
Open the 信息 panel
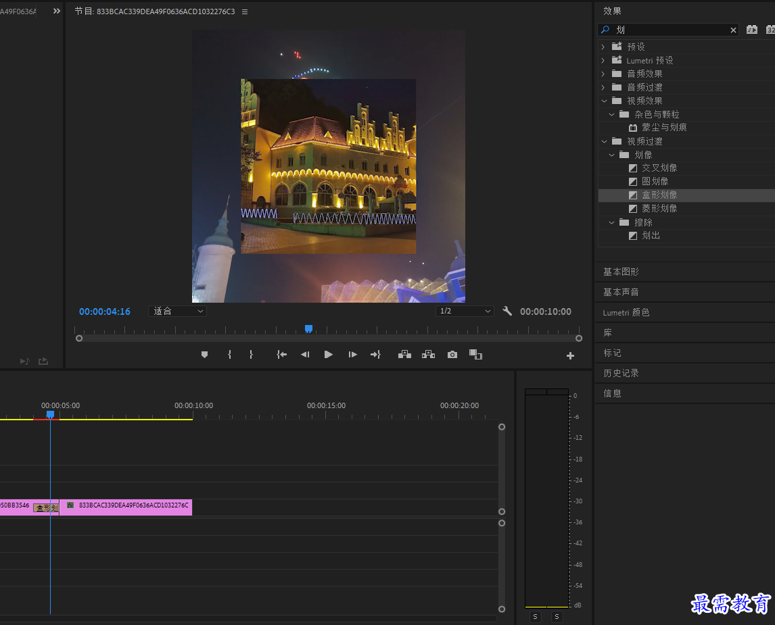[612, 393]
